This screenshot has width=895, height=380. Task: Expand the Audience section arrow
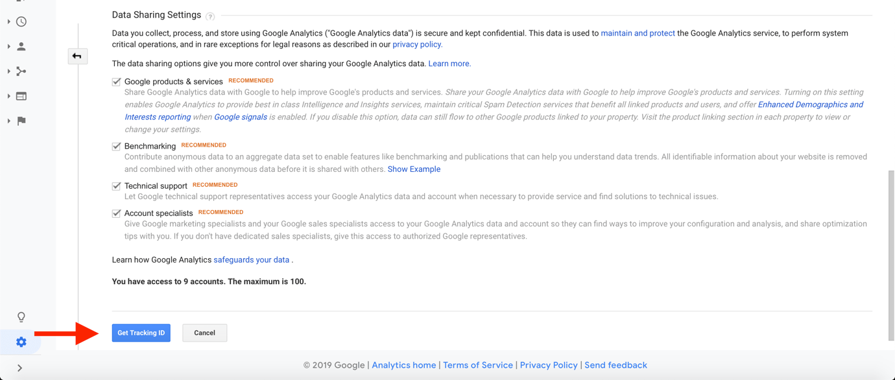tap(8, 47)
